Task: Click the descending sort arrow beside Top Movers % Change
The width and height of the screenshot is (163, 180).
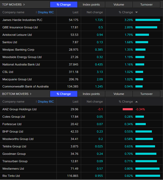Action: 136,12
